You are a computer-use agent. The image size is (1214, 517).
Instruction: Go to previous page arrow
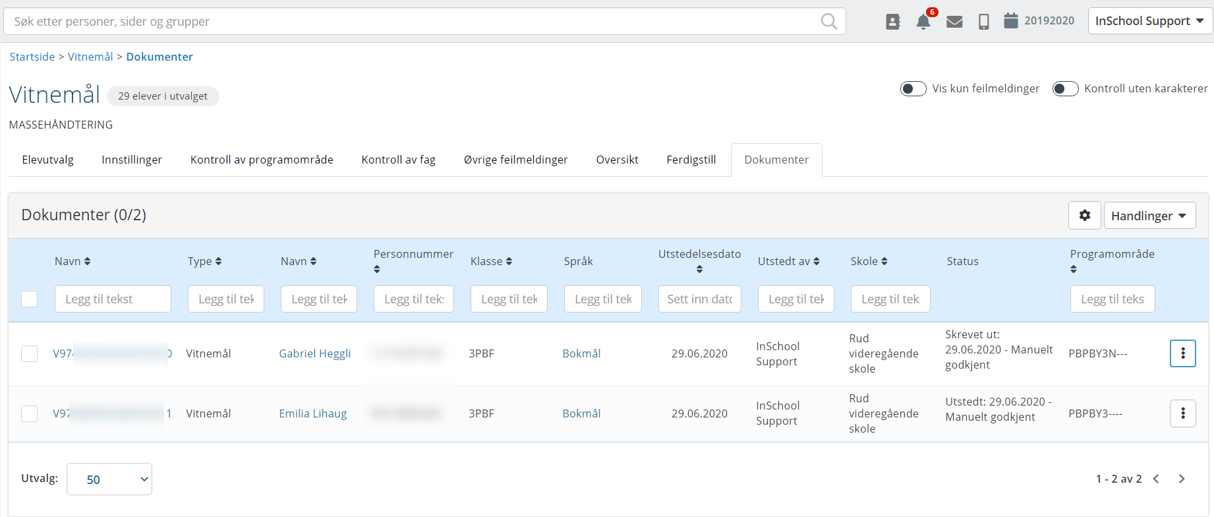1156,479
